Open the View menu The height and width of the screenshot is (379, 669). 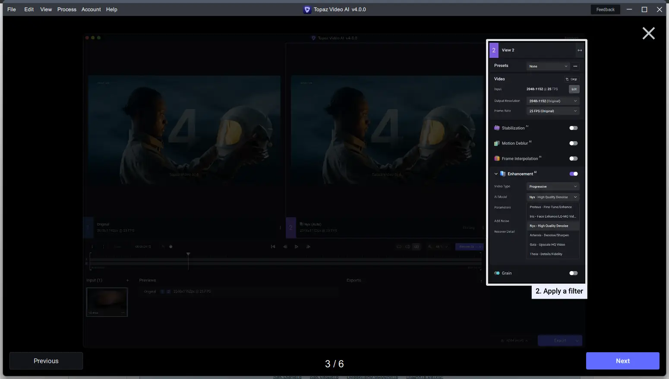(x=46, y=9)
